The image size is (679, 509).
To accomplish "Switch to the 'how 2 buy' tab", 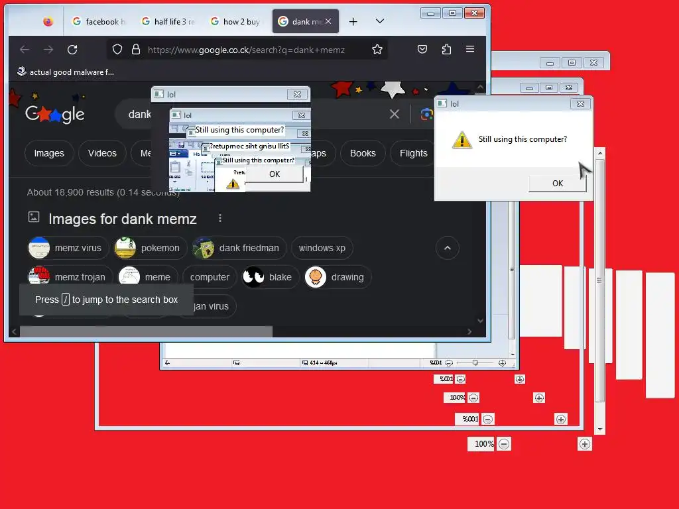I will pos(235,21).
